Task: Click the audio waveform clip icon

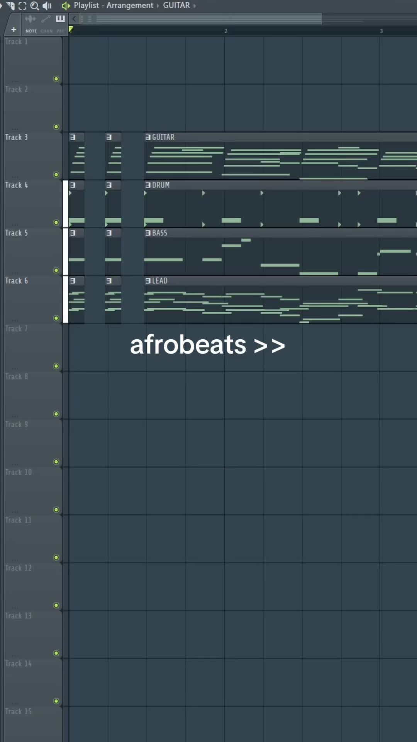Action: [30, 19]
